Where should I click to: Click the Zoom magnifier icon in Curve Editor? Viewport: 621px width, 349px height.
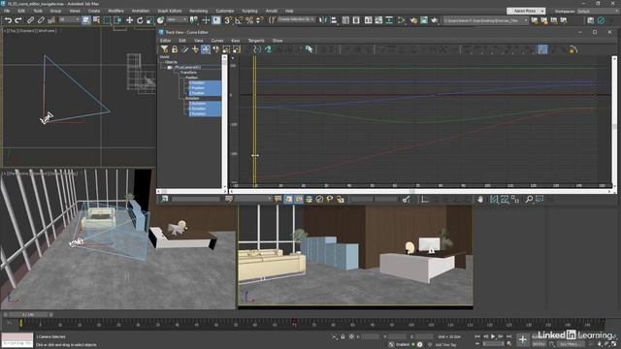click(529, 200)
